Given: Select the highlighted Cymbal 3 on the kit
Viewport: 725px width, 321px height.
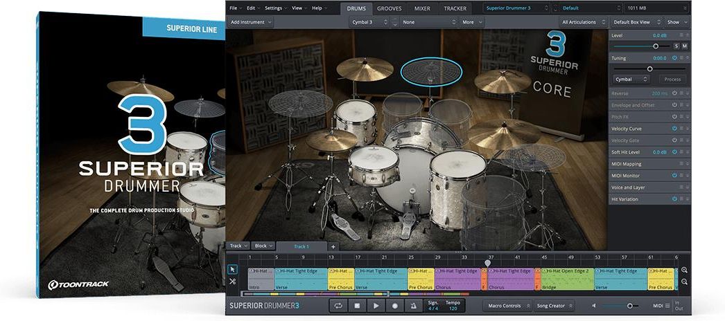Looking at the screenshot, I should (431, 71).
